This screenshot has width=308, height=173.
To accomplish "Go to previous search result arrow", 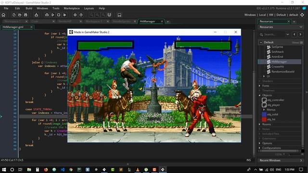I will click(x=294, y=34).
